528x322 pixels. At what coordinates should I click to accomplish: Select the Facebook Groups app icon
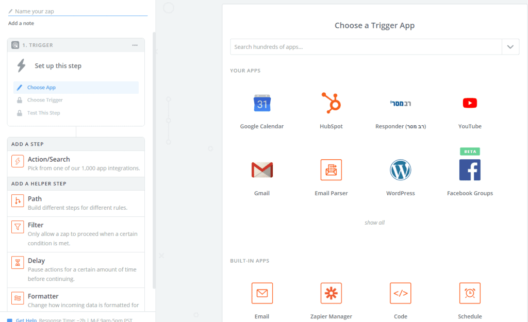click(470, 170)
